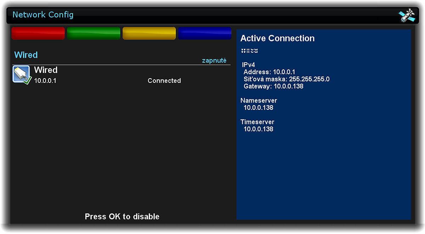Viewport: 425px width, 234px height.
Task: Click the 10.0.0.1 address under Wired
Action: click(x=45, y=81)
